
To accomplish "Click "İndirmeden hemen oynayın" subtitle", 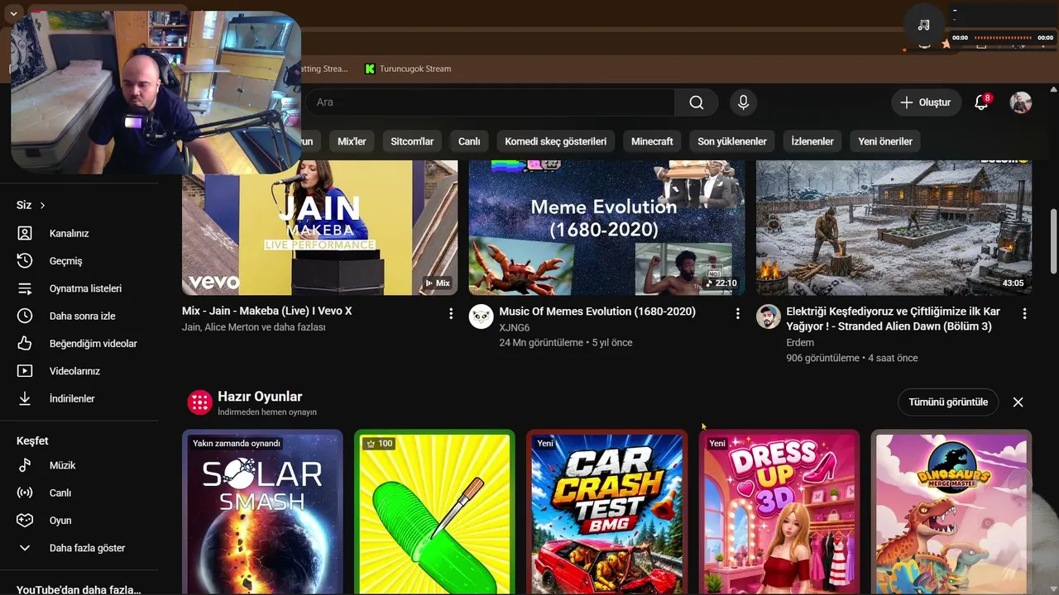I will pos(267,412).
